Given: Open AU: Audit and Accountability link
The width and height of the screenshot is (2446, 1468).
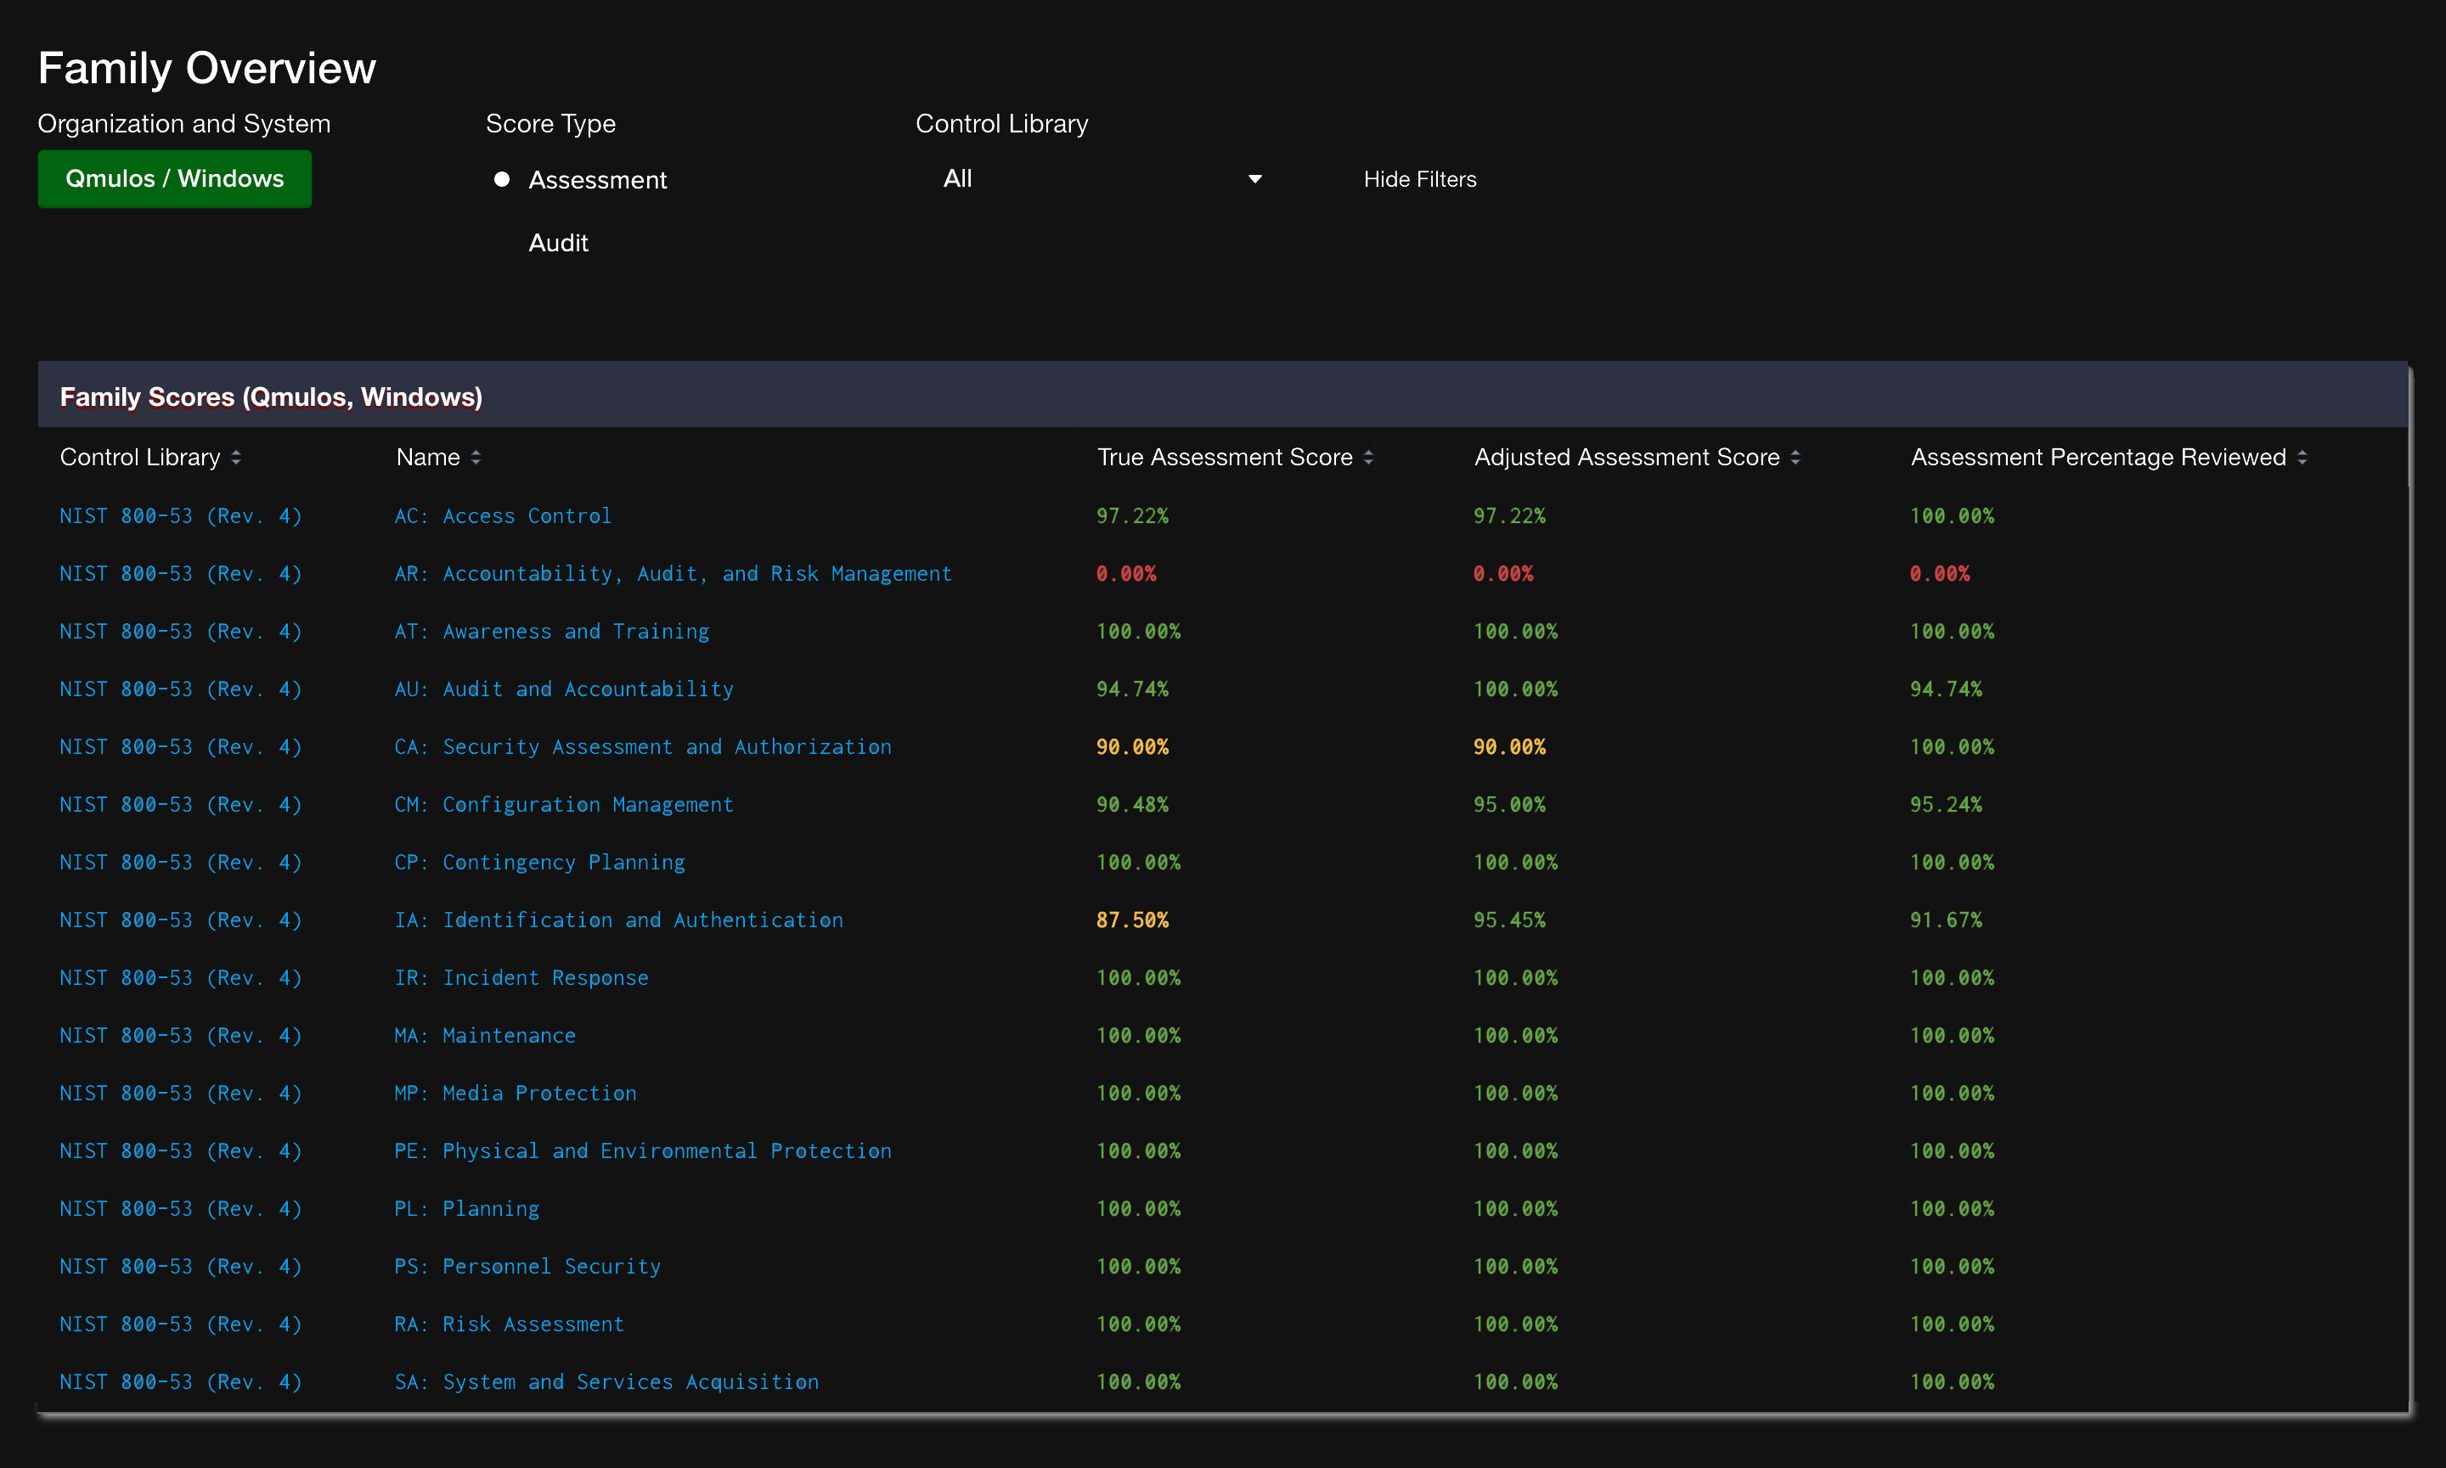Looking at the screenshot, I should 564,689.
